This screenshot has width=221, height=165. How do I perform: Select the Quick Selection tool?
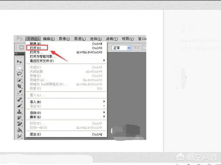[20, 80]
